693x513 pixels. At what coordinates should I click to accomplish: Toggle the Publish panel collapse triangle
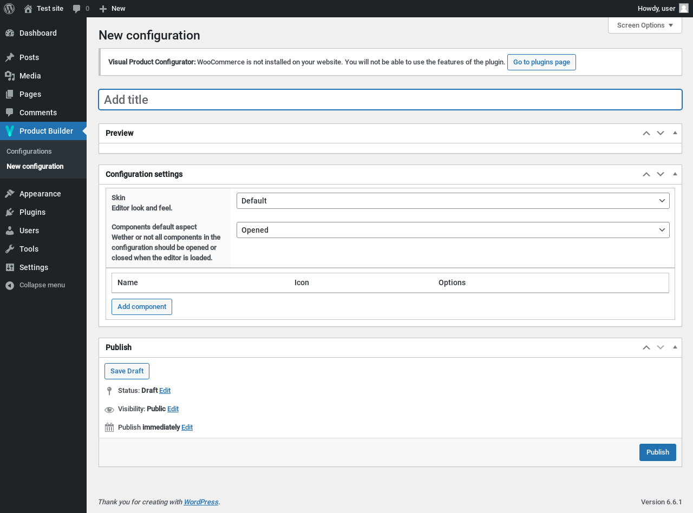point(675,347)
